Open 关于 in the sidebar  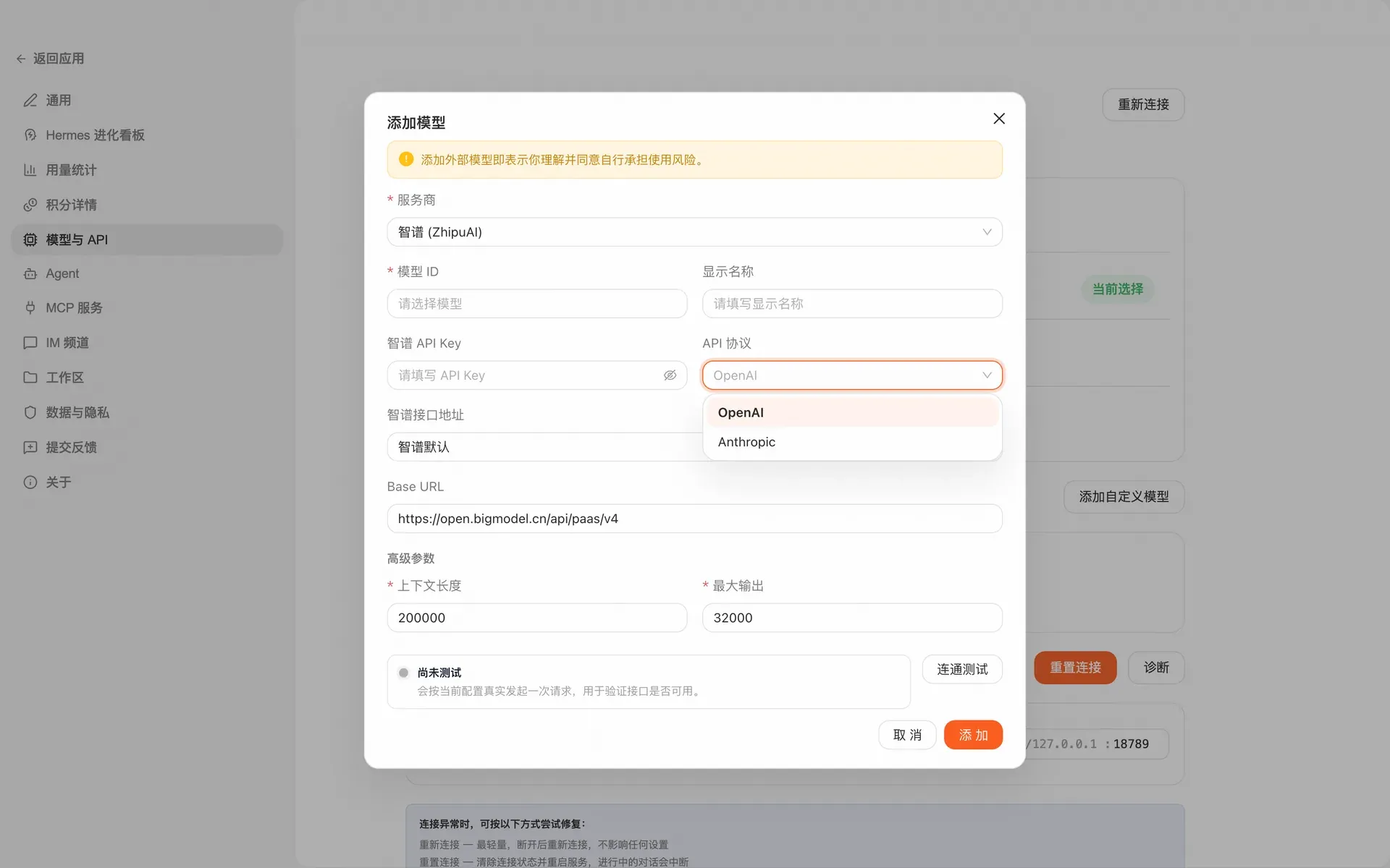147,482
